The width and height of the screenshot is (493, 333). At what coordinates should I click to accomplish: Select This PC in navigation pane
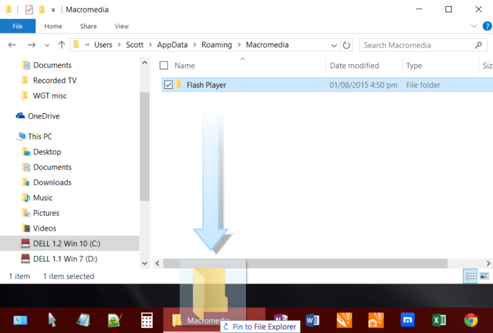tap(40, 137)
